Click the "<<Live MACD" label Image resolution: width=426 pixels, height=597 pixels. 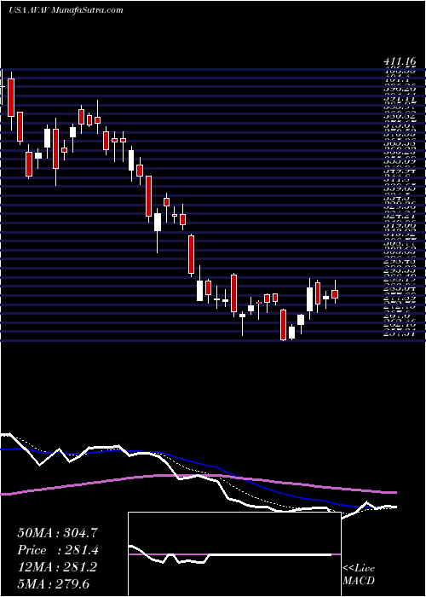coord(359,575)
